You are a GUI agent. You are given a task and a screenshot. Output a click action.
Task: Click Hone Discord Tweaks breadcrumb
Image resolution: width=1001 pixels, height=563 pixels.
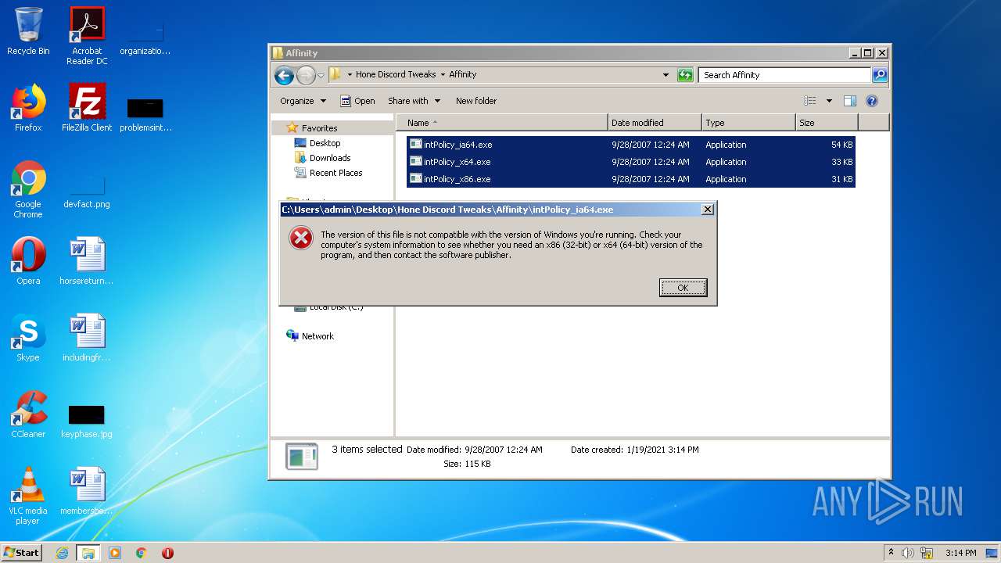[396, 74]
